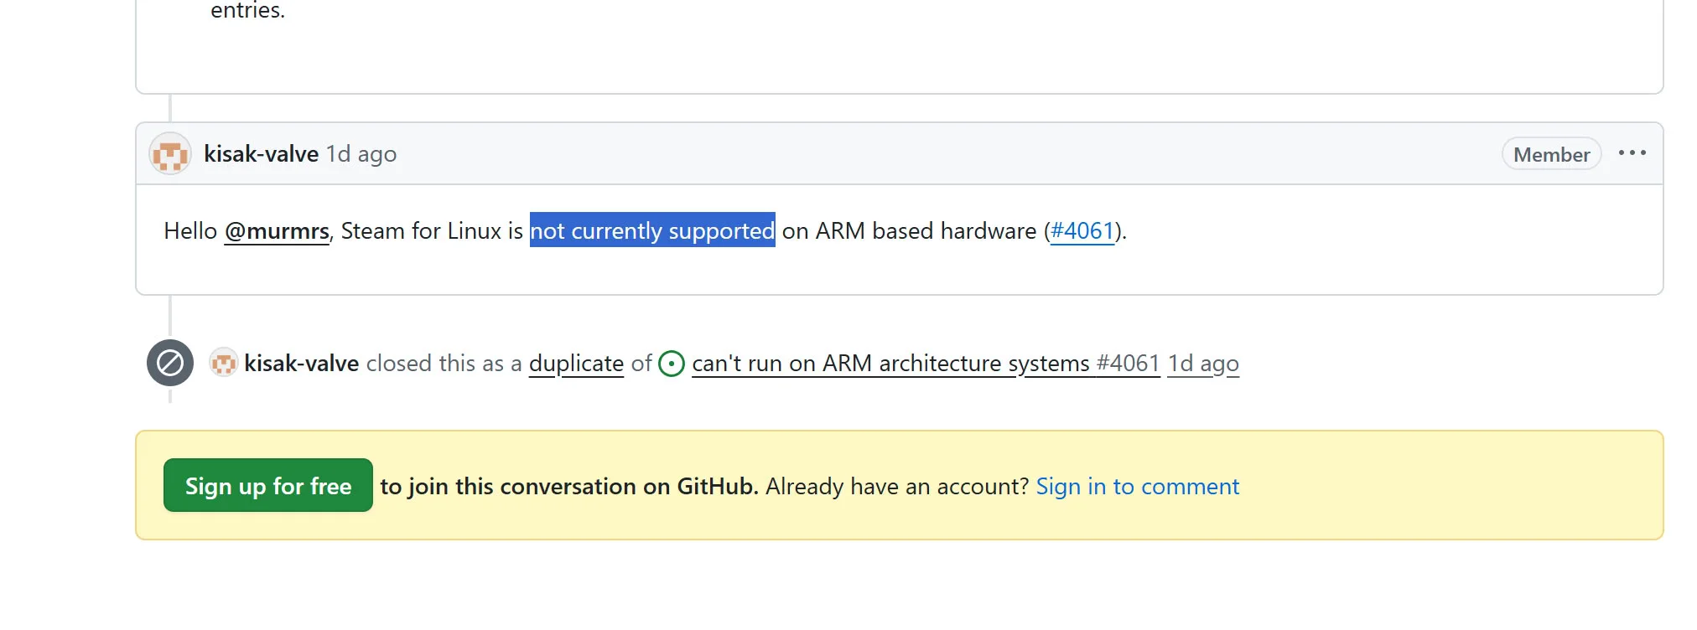1697x630 pixels.
Task: Click the green open-issue icon before #4061 title
Action: (672, 364)
